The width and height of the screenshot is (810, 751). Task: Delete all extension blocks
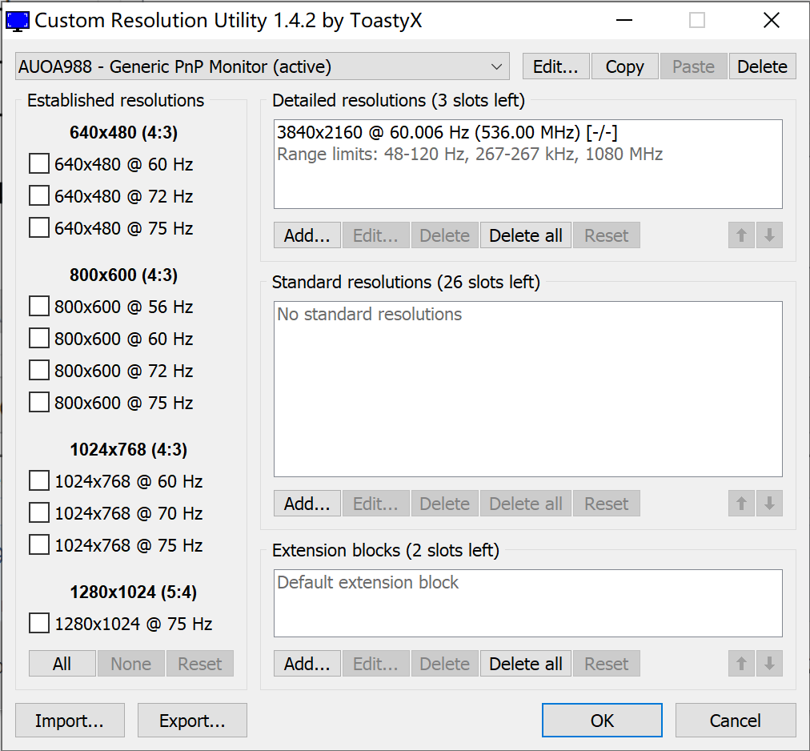tap(526, 664)
